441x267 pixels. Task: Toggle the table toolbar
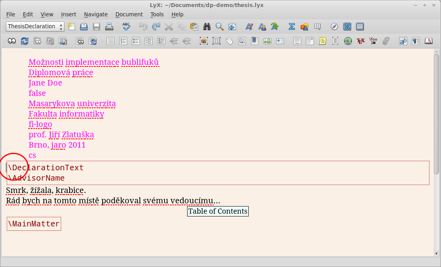coord(360,27)
